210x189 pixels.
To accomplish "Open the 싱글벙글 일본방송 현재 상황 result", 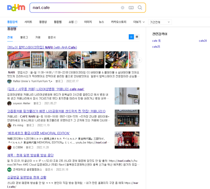I will coord(27,177).
